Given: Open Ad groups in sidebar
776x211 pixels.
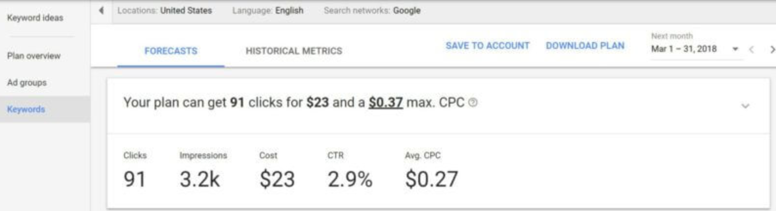Looking at the screenshot, I should 27,83.
